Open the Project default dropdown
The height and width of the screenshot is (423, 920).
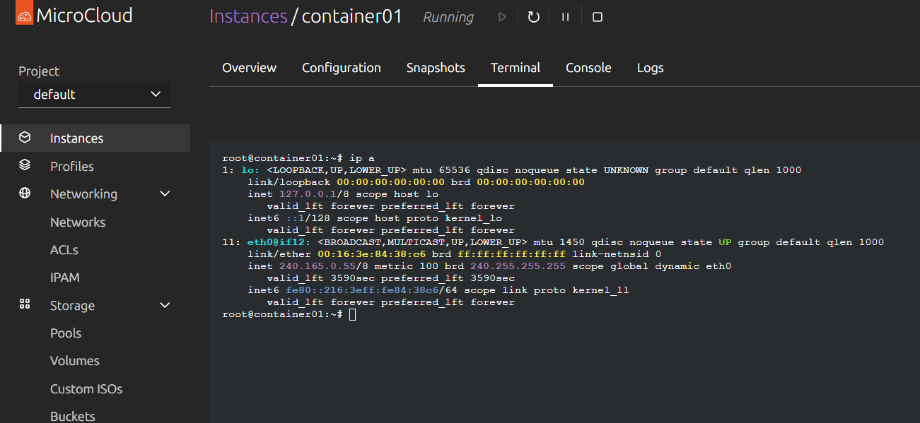coord(95,94)
